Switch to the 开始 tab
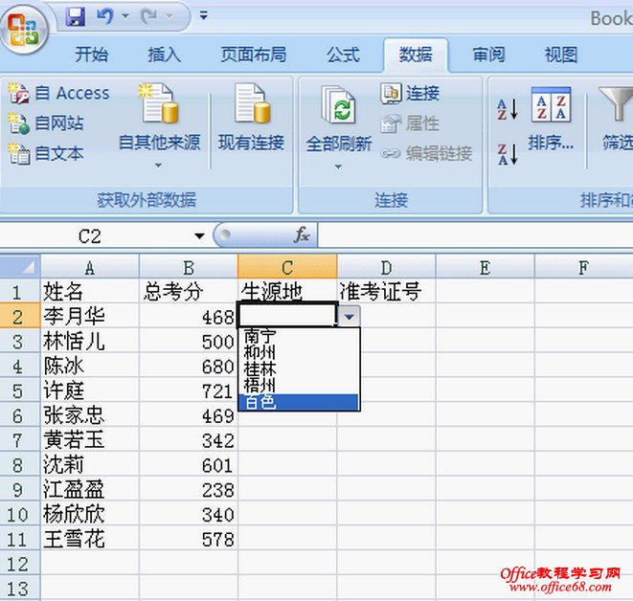The image size is (633, 601). coord(92,55)
